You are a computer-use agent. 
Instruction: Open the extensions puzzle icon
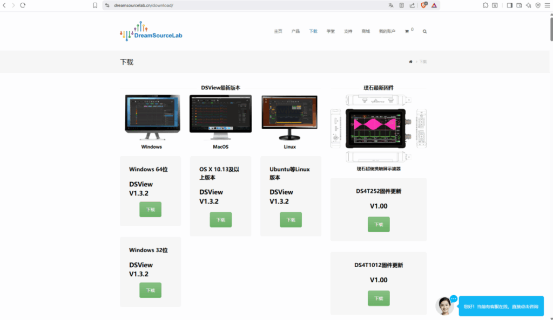click(x=485, y=5)
